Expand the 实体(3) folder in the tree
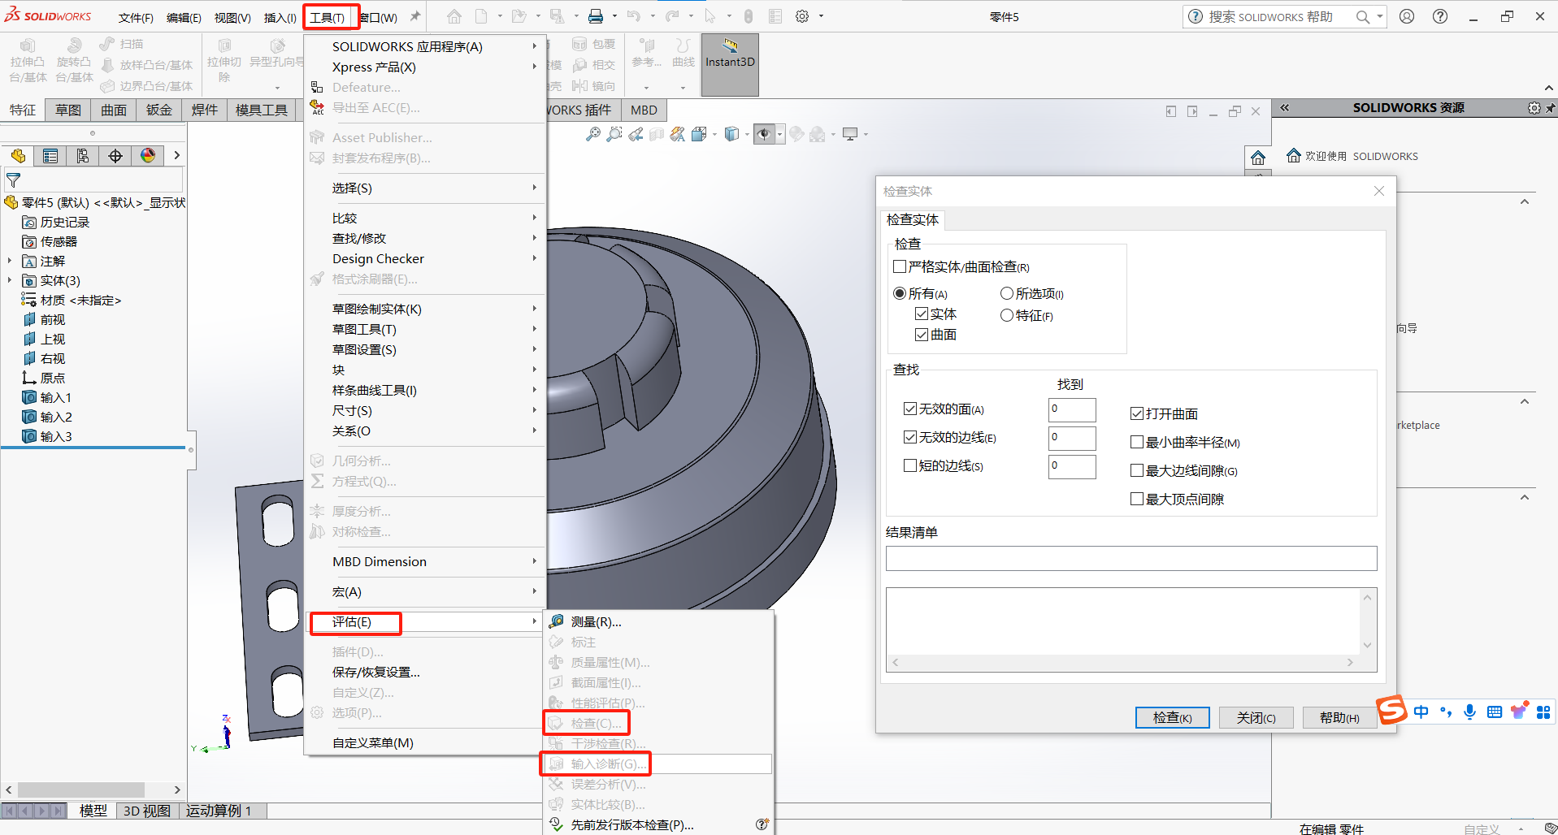Viewport: 1558px width, 835px height. [x=10, y=280]
